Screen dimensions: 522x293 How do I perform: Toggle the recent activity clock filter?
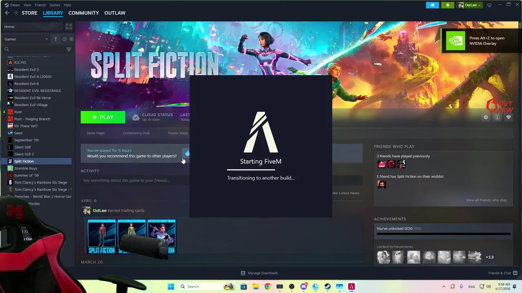point(64,39)
